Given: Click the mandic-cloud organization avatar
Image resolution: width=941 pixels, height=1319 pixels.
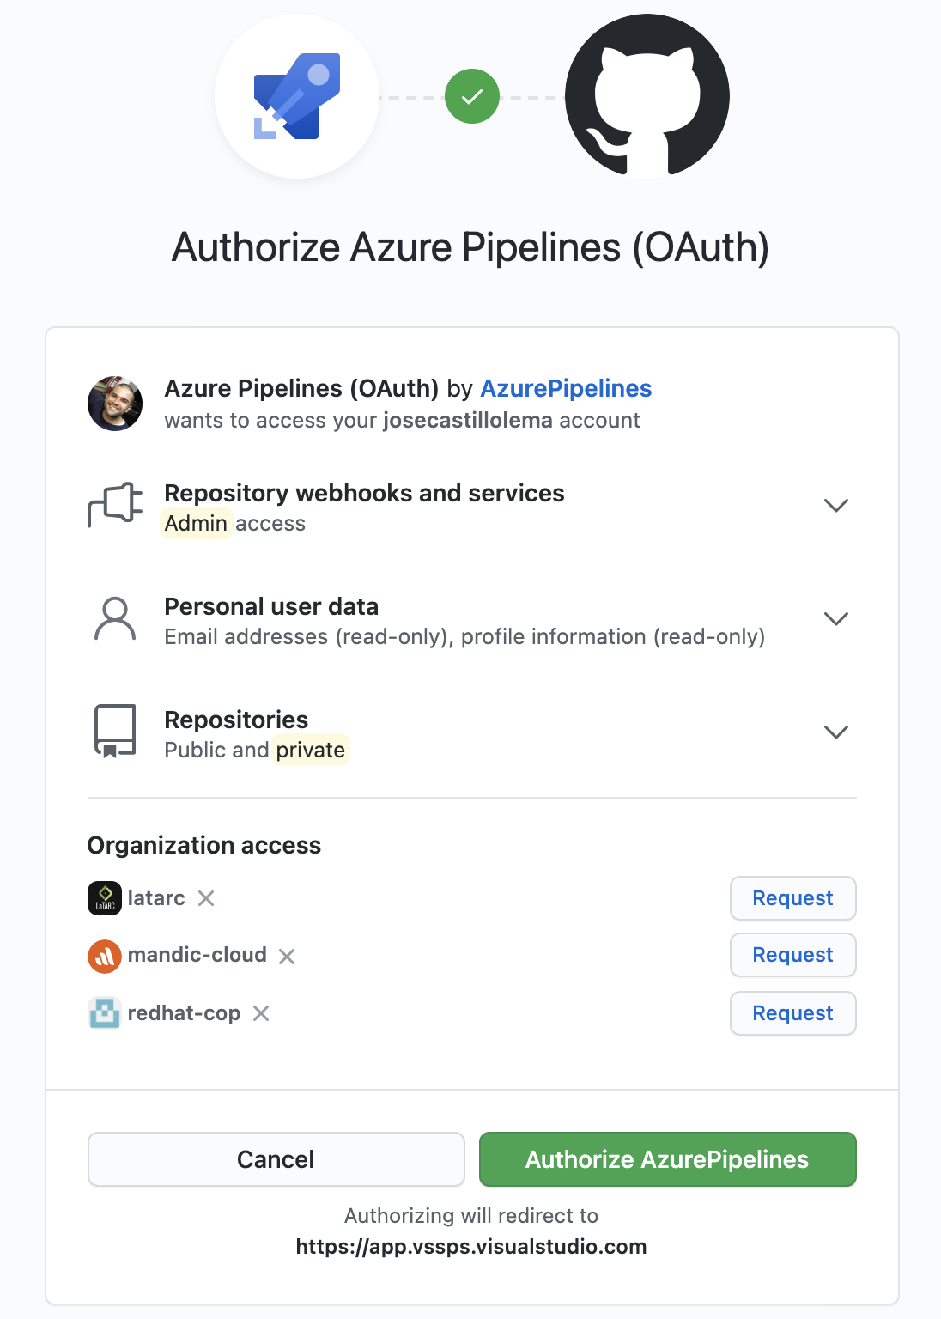Looking at the screenshot, I should pyautogui.click(x=105, y=956).
